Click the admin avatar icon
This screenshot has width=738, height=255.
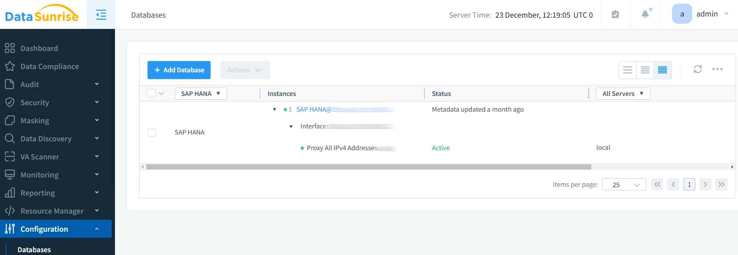[x=682, y=14]
